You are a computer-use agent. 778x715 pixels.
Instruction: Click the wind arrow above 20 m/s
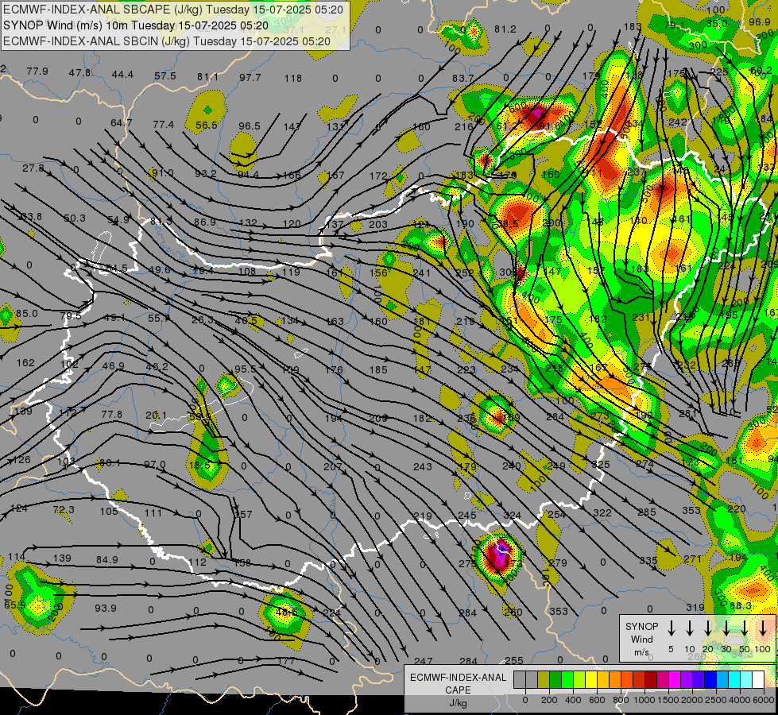point(708,628)
